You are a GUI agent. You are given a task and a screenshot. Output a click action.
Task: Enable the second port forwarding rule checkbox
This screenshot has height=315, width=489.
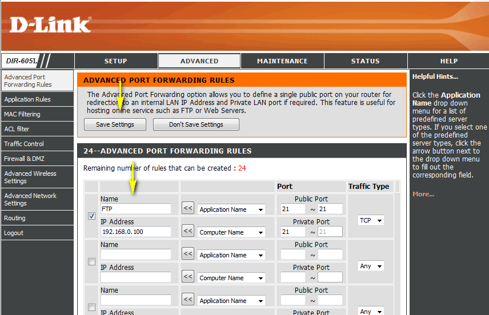coord(91,262)
